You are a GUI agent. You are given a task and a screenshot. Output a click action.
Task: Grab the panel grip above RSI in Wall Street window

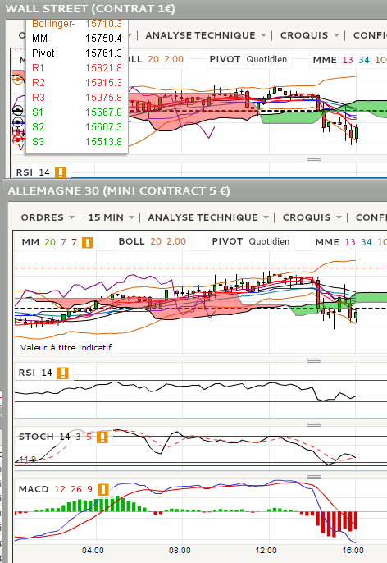tap(314, 160)
